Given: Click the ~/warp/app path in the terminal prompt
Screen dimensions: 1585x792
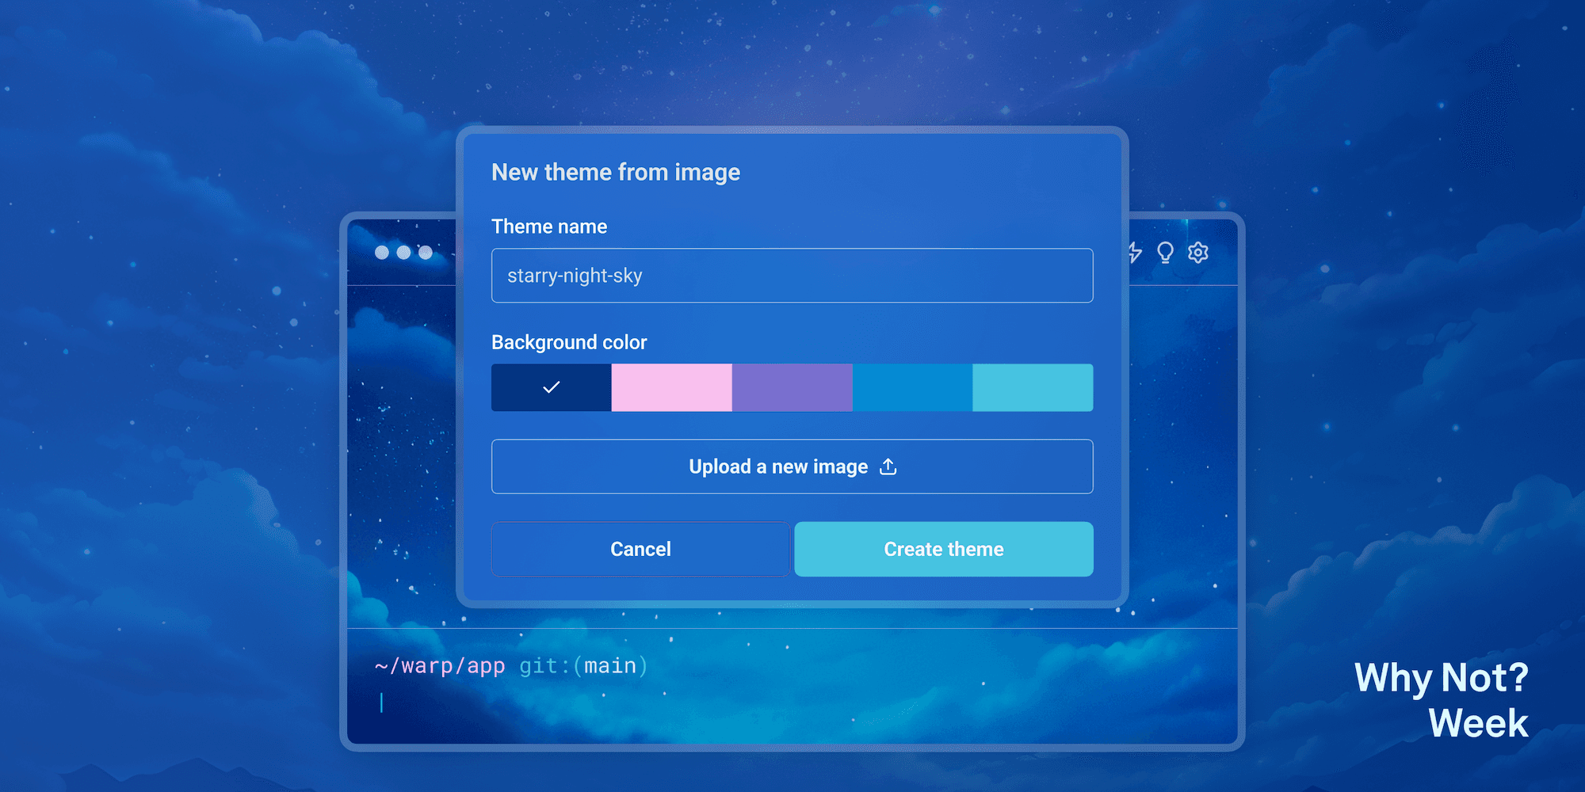Looking at the screenshot, I should 440,665.
